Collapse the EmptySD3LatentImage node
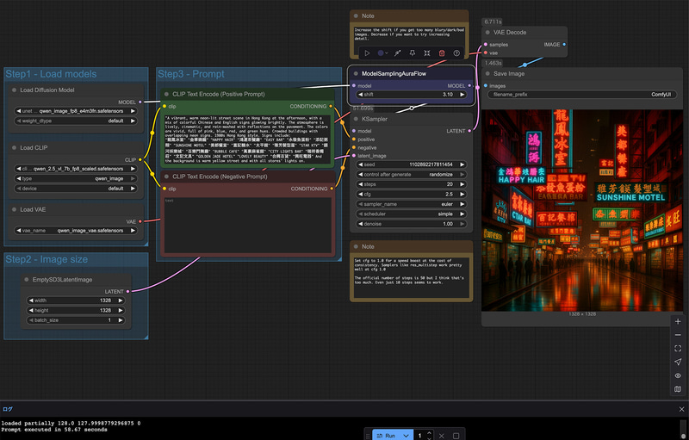Screen dimensions: 689x440 pos(27,280)
